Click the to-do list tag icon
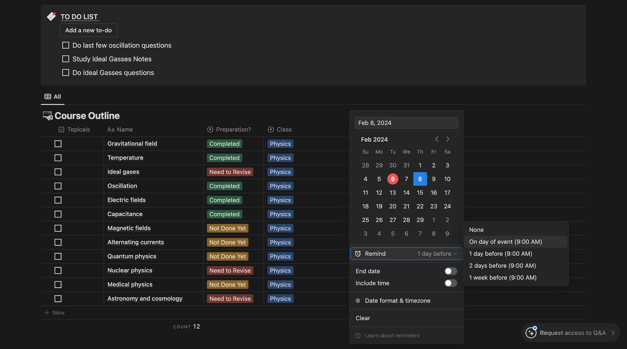627x349 pixels. point(51,16)
